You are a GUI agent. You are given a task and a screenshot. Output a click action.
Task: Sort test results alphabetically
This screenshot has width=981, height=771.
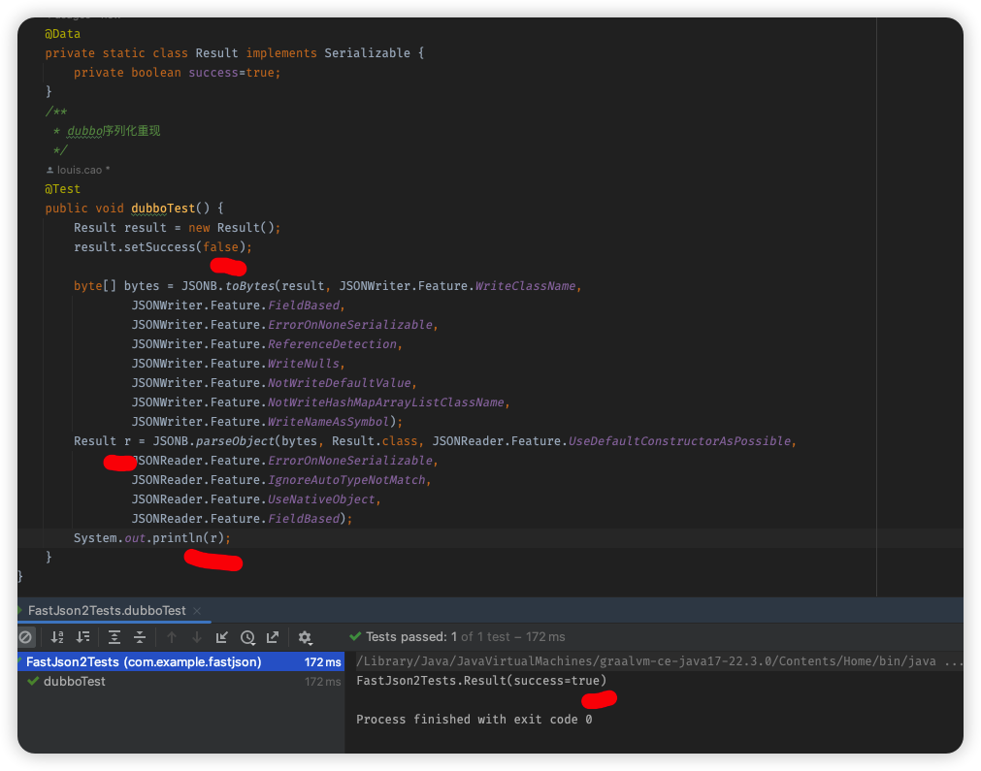pyautogui.click(x=57, y=636)
